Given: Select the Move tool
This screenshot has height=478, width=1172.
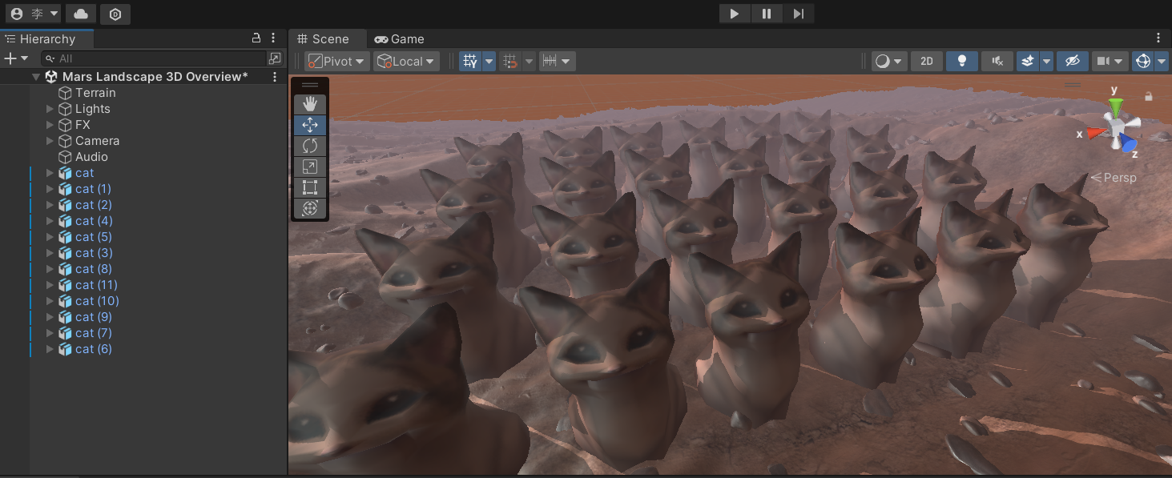Looking at the screenshot, I should click(310, 125).
